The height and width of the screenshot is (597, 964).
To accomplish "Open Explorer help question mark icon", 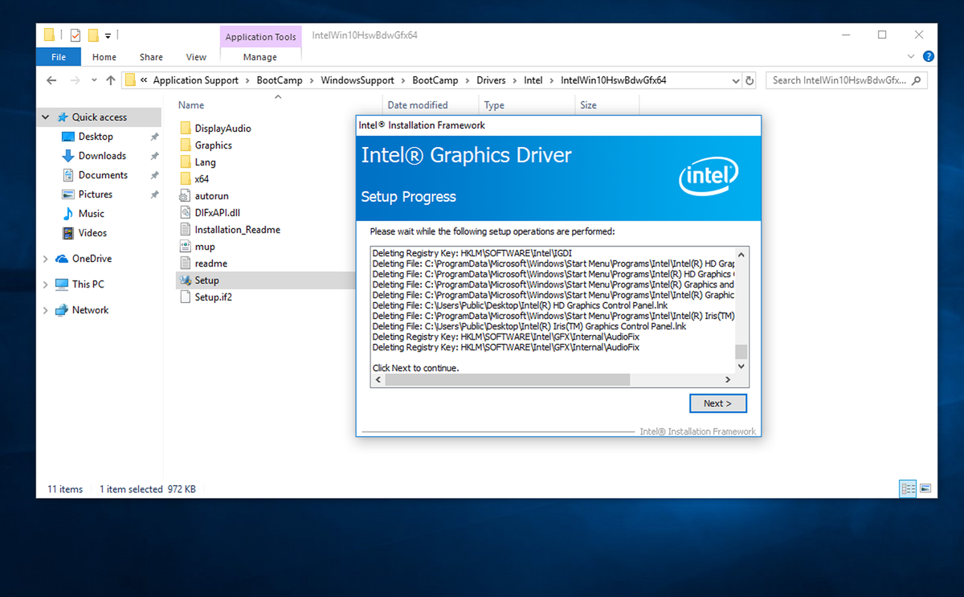I will click(x=929, y=57).
